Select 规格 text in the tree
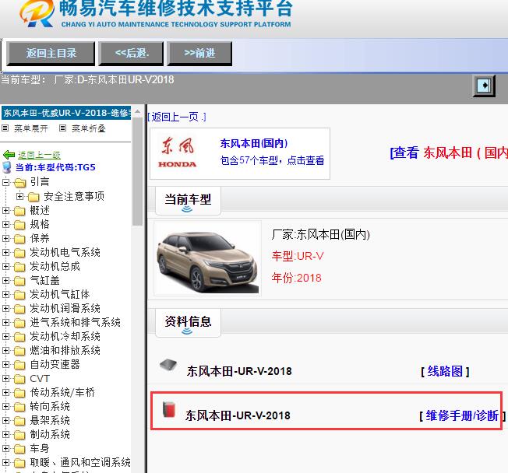The height and width of the screenshot is (473, 508). (x=40, y=224)
